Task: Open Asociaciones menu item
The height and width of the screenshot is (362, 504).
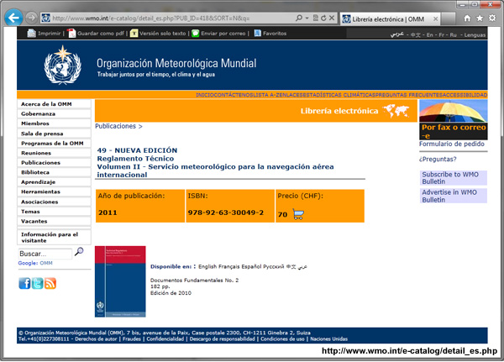Action: pyautogui.click(x=54, y=202)
